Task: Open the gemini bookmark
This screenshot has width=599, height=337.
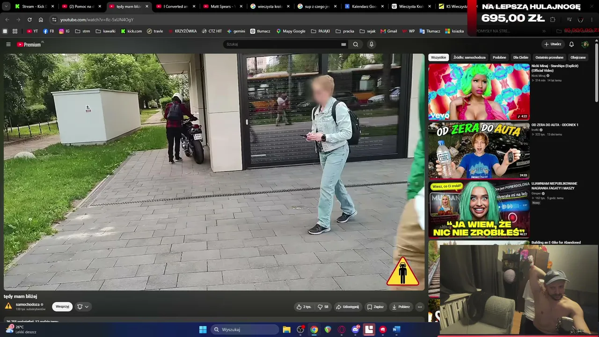Action: coord(236,31)
